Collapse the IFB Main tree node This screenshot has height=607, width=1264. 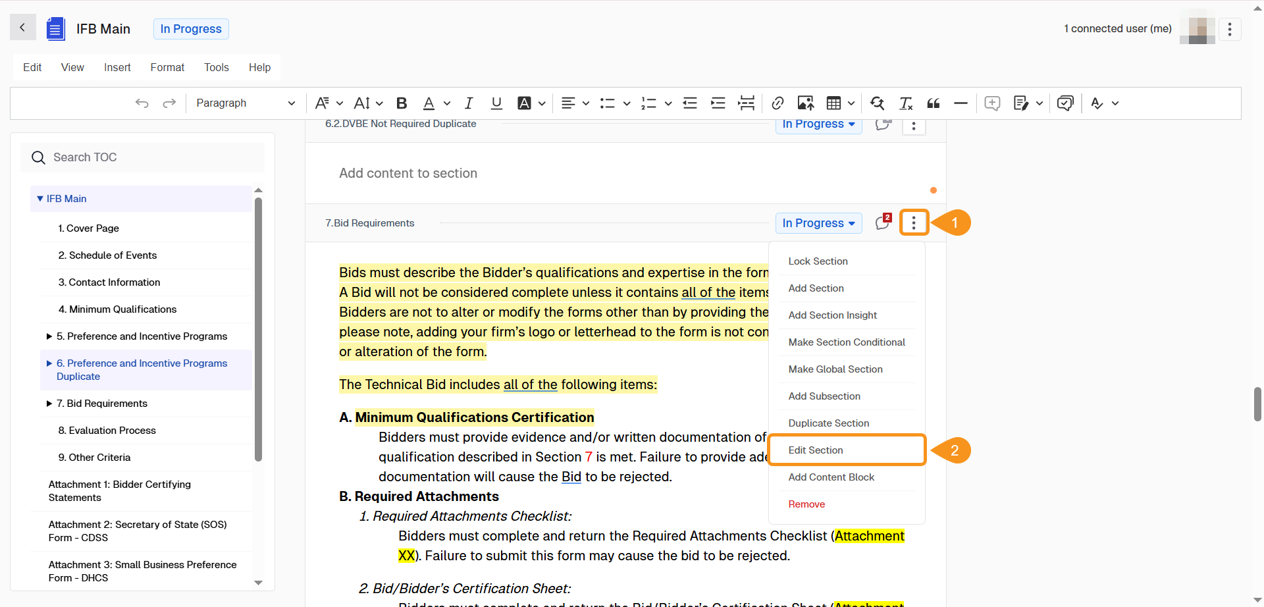(x=40, y=199)
